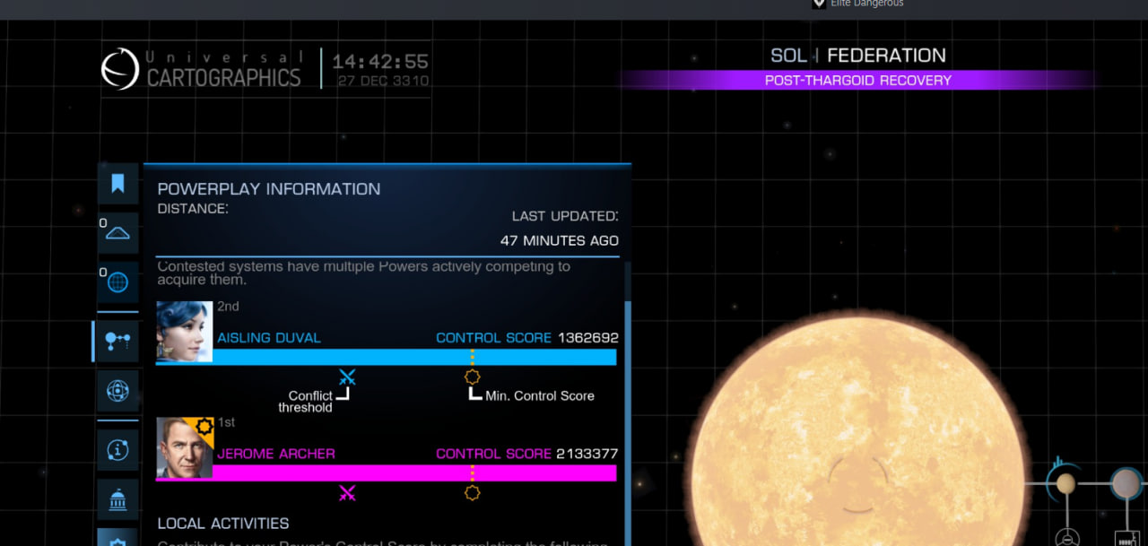
Task: Click Jerome Archer's pink control score bar
Action: pos(387,472)
